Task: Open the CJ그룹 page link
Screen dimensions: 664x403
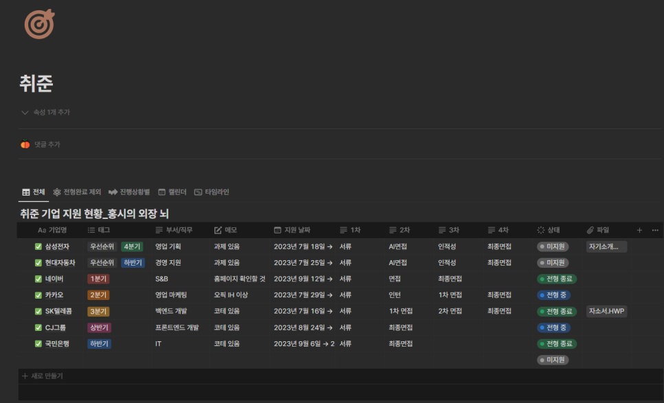Action: click(x=56, y=327)
